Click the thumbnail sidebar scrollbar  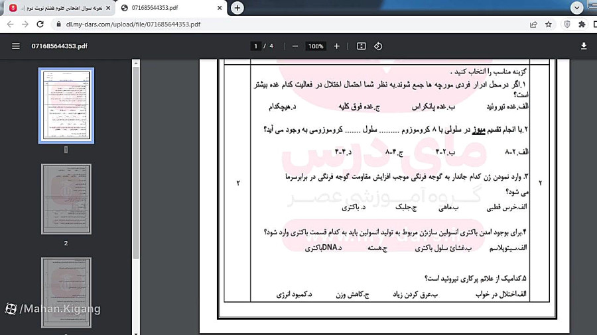136,164
